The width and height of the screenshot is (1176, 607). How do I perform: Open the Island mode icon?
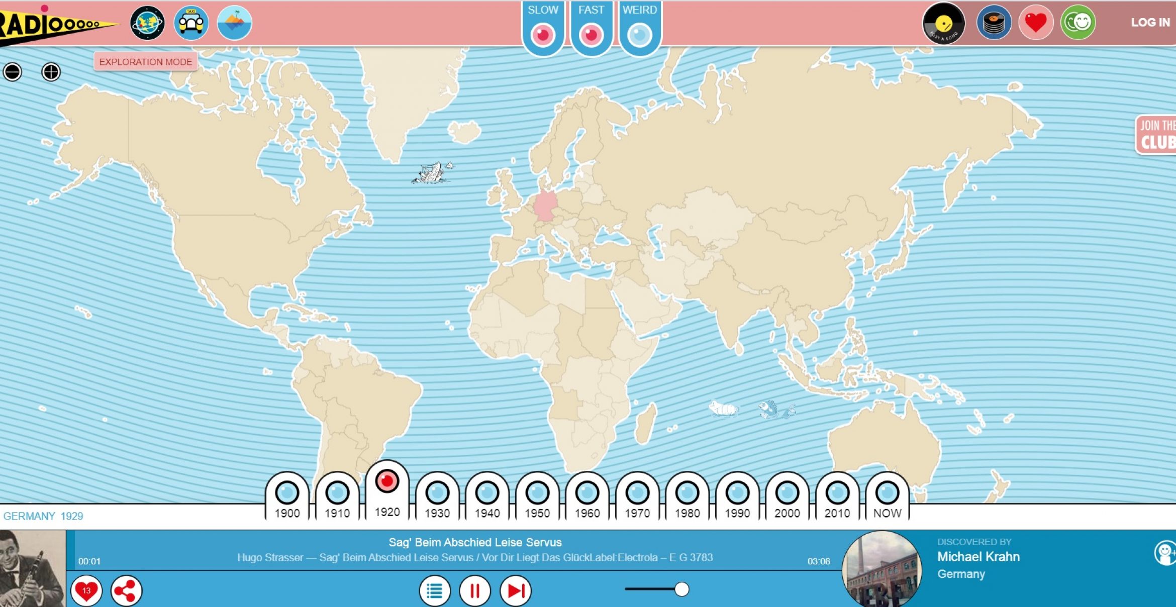pos(234,23)
